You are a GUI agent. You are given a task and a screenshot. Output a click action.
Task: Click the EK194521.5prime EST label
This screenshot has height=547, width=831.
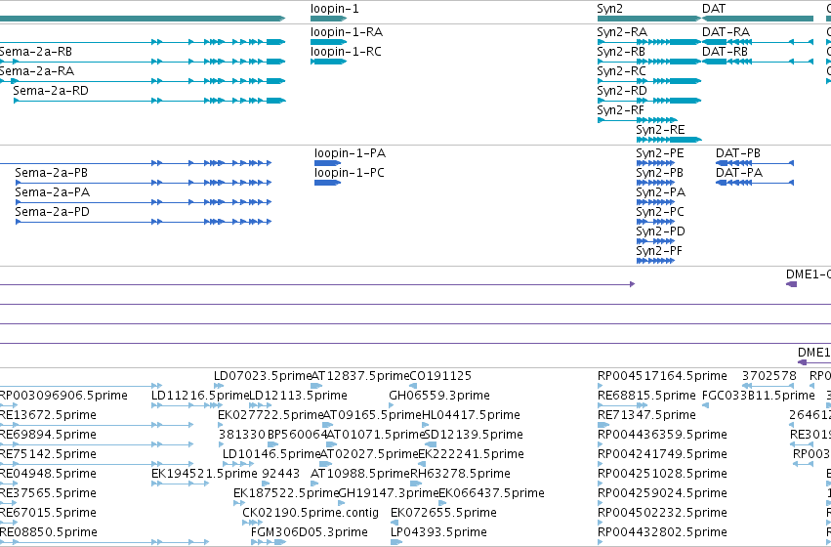204,474
